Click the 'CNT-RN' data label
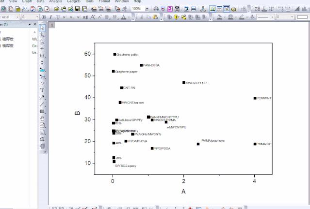Screen dimensions: 310x209 tap(130, 88)
